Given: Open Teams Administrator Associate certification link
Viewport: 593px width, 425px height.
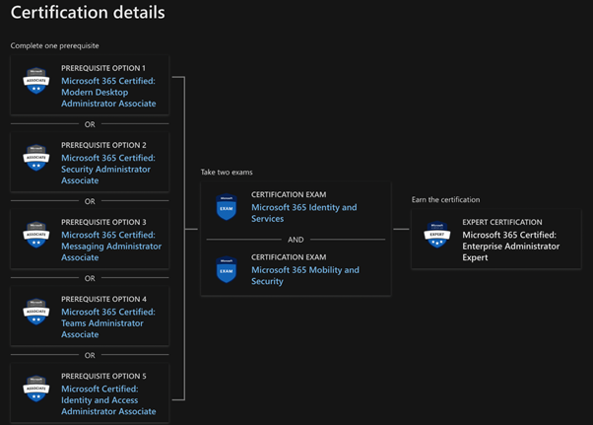Looking at the screenshot, I should pyautogui.click(x=108, y=323).
